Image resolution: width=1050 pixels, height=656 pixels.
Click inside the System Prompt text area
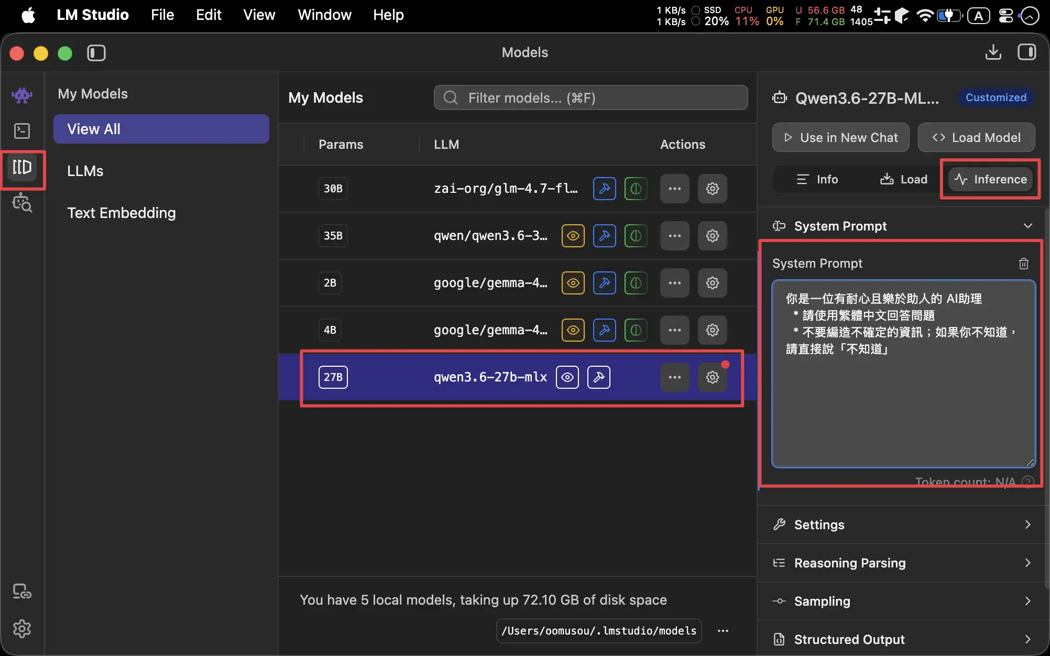904,374
